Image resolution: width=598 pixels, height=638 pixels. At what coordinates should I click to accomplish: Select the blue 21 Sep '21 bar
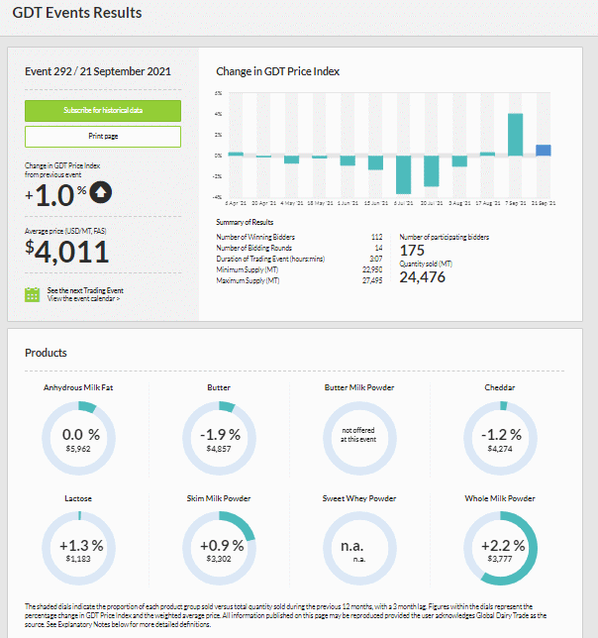click(x=544, y=151)
